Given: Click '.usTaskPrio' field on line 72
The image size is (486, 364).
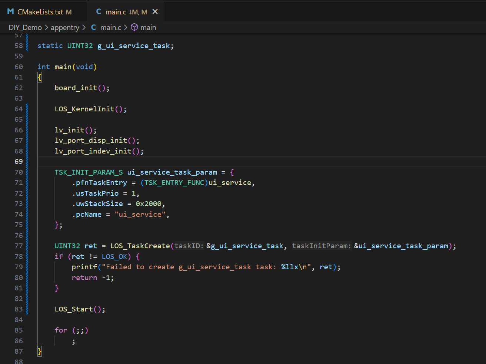Looking at the screenshot, I should 95,193.
